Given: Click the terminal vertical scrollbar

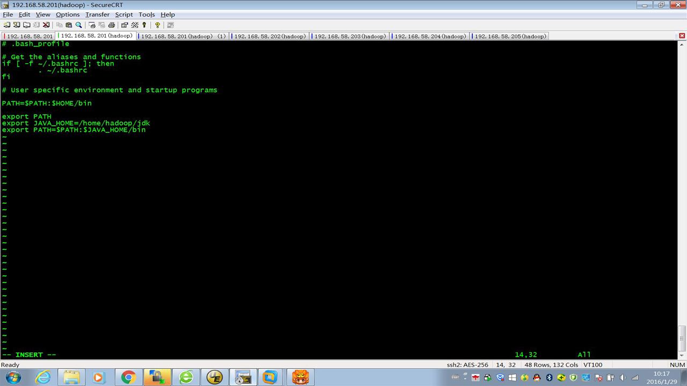Looking at the screenshot, I should (682, 199).
